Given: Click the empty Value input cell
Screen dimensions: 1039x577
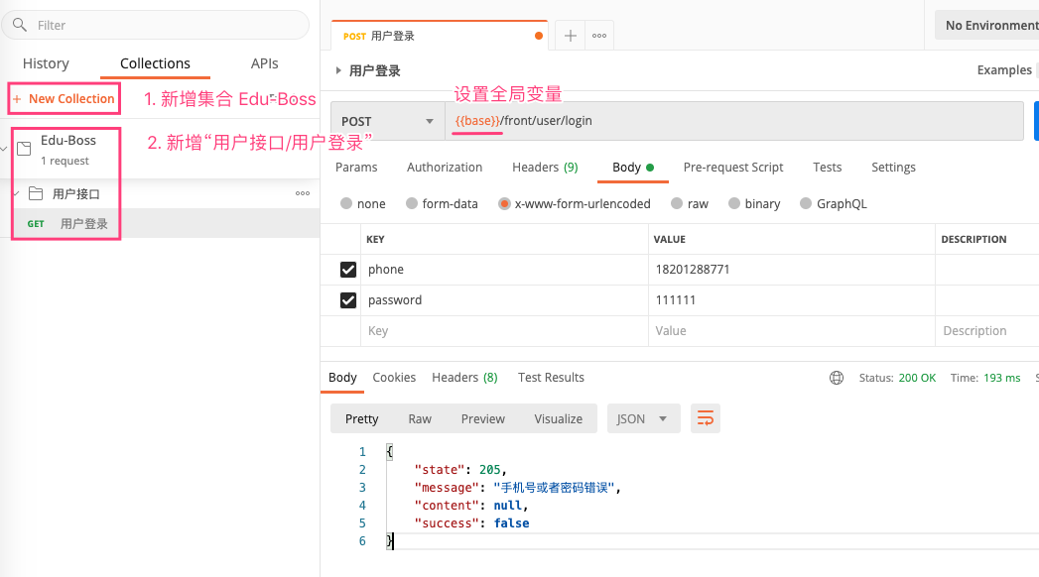Looking at the screenshot, I should (x=791, y=331).
